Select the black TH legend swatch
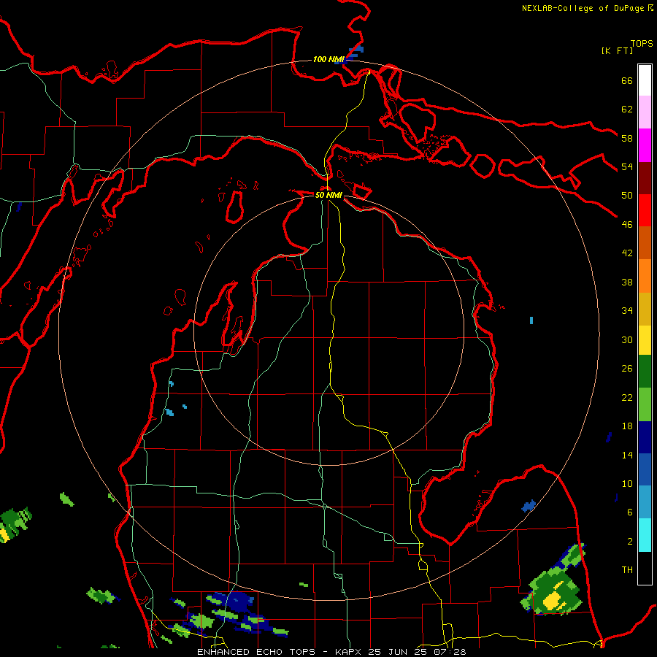 (645, 568)
